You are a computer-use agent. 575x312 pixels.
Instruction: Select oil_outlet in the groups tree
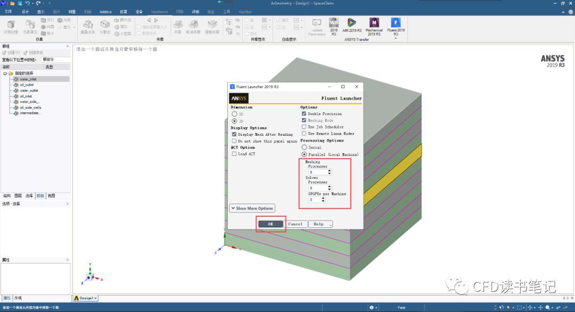tap(27, 85)
